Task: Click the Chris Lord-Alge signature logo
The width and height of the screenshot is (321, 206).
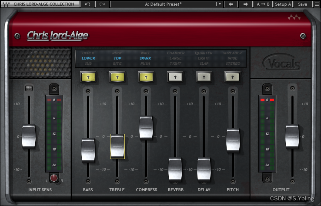Action: click(x=58, y=36)
